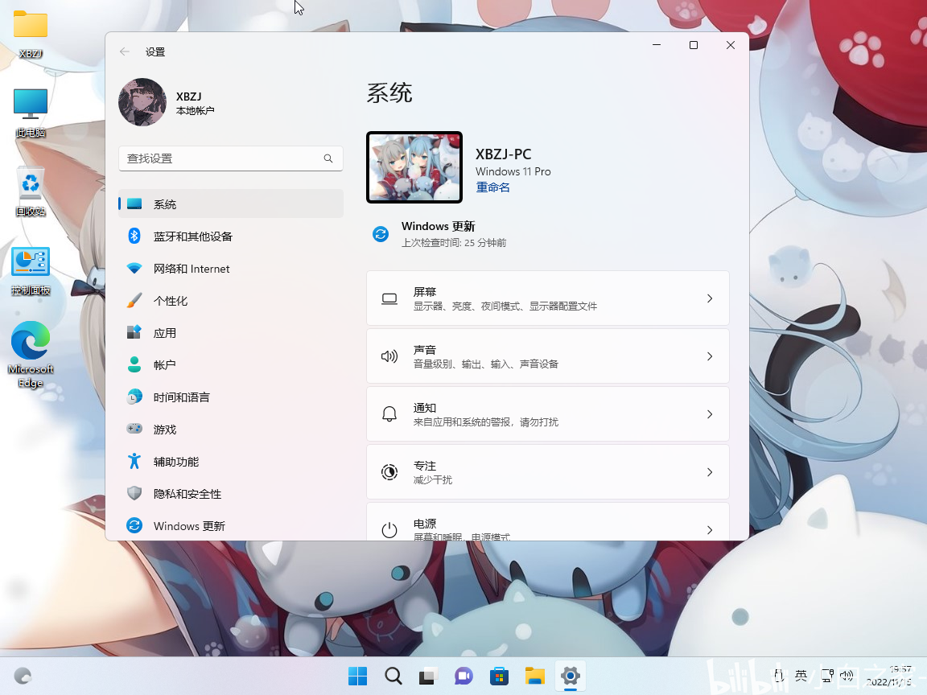Focus the 查找设置 search field

[231, 158]
